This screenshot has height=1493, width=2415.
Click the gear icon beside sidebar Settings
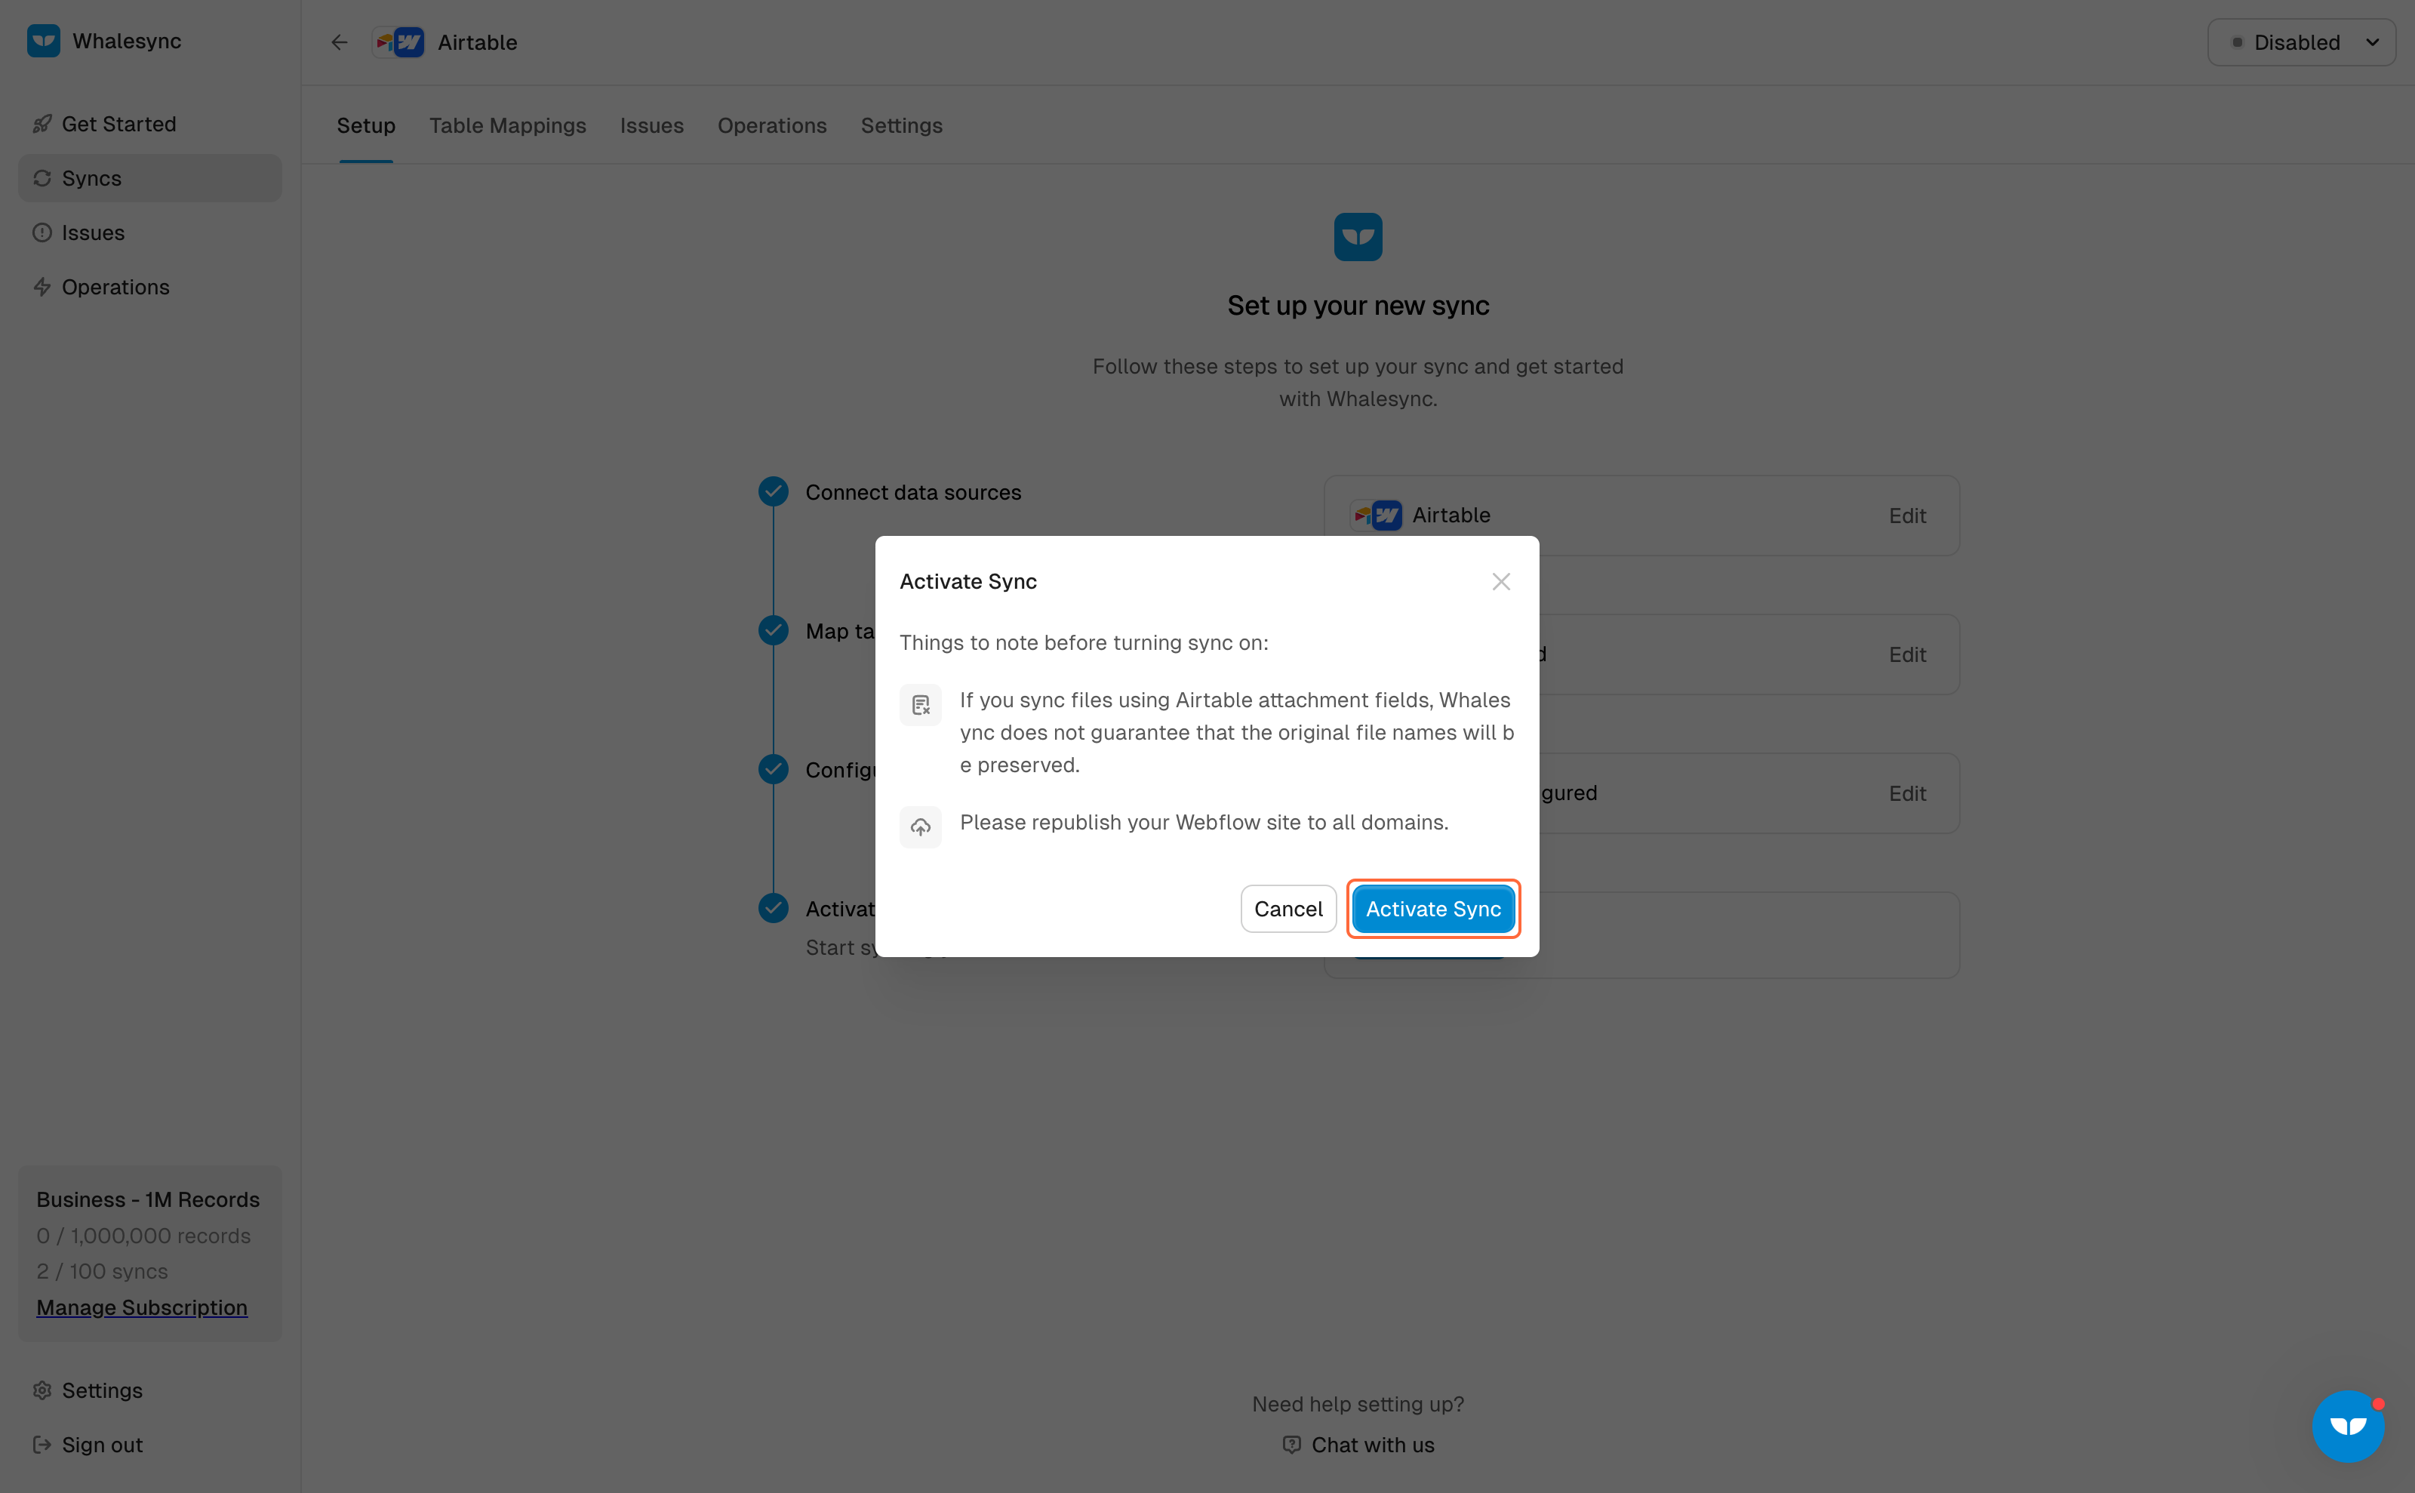pos(42,1390)
